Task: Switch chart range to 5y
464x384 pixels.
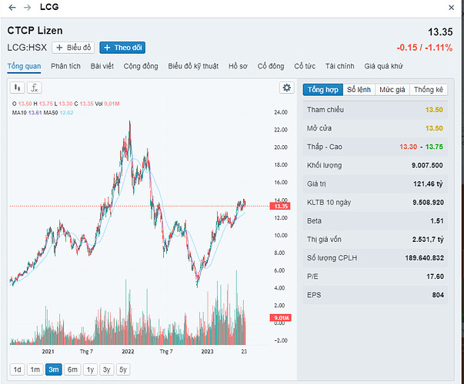Action: tap(123, 369)
